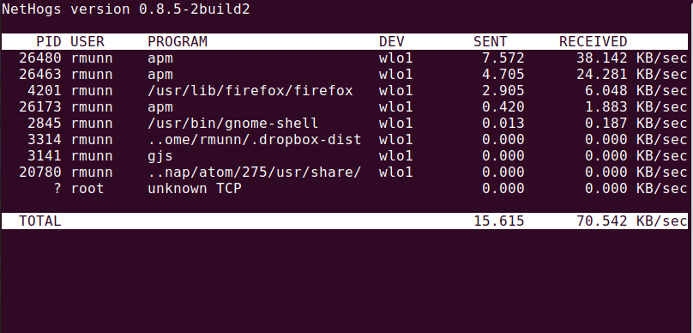Click the unknown TCP root row
The width and height of the screenshot is (693, 333).
(345, 189)
